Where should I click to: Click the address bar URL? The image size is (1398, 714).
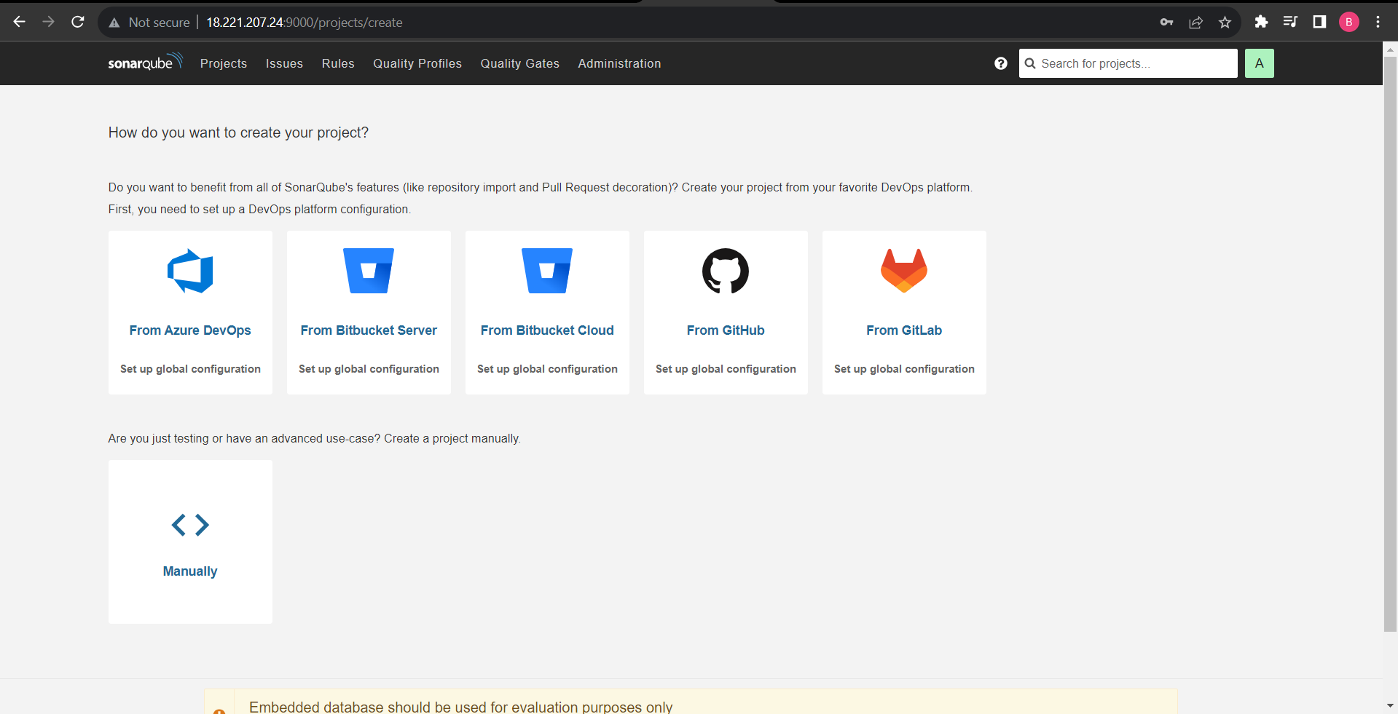tap(305, 23)
